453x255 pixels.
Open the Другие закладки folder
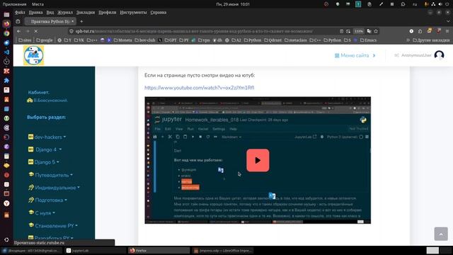point(431,40)
